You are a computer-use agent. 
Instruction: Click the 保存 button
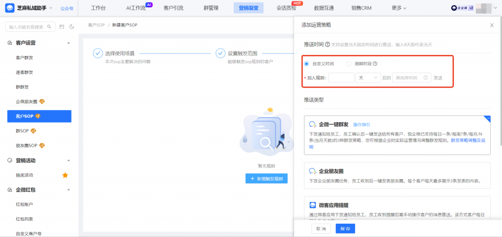pyautogui.click(x=345, y=229)
